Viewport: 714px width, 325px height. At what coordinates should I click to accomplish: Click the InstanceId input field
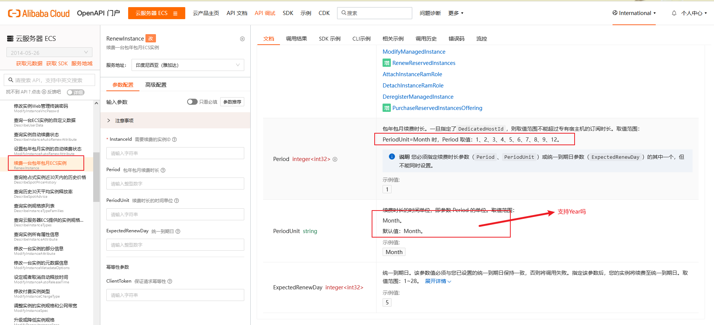pyautogui.click(x=175, y=153)
